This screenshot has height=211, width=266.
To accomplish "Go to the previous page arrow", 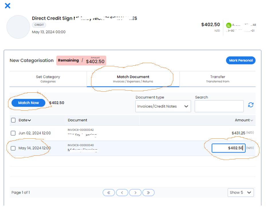I will click(x=122, y=192).
